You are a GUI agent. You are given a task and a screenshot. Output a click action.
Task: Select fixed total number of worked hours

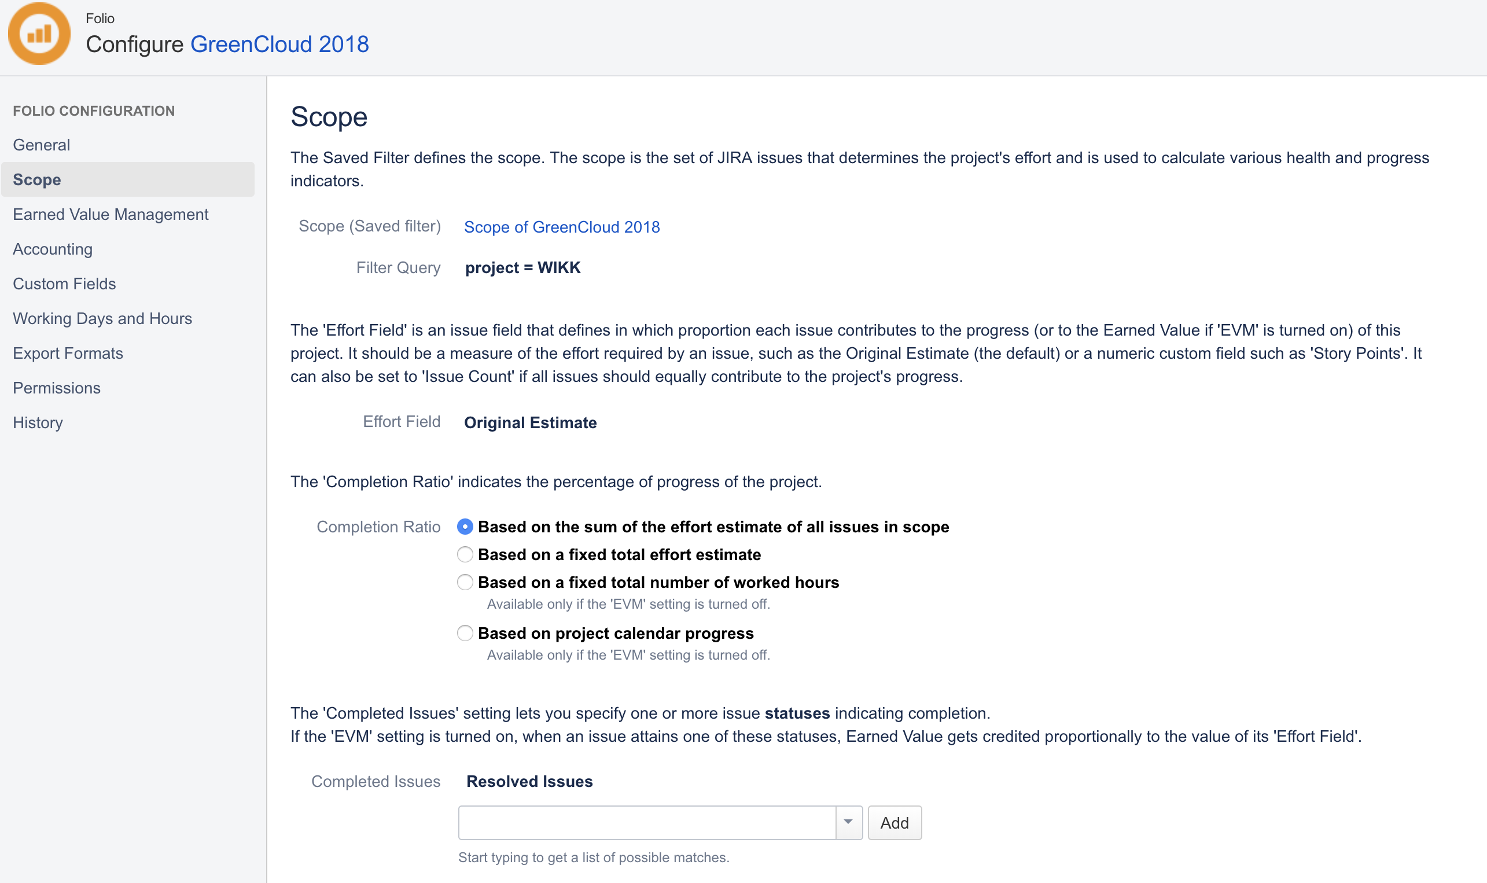465,582
